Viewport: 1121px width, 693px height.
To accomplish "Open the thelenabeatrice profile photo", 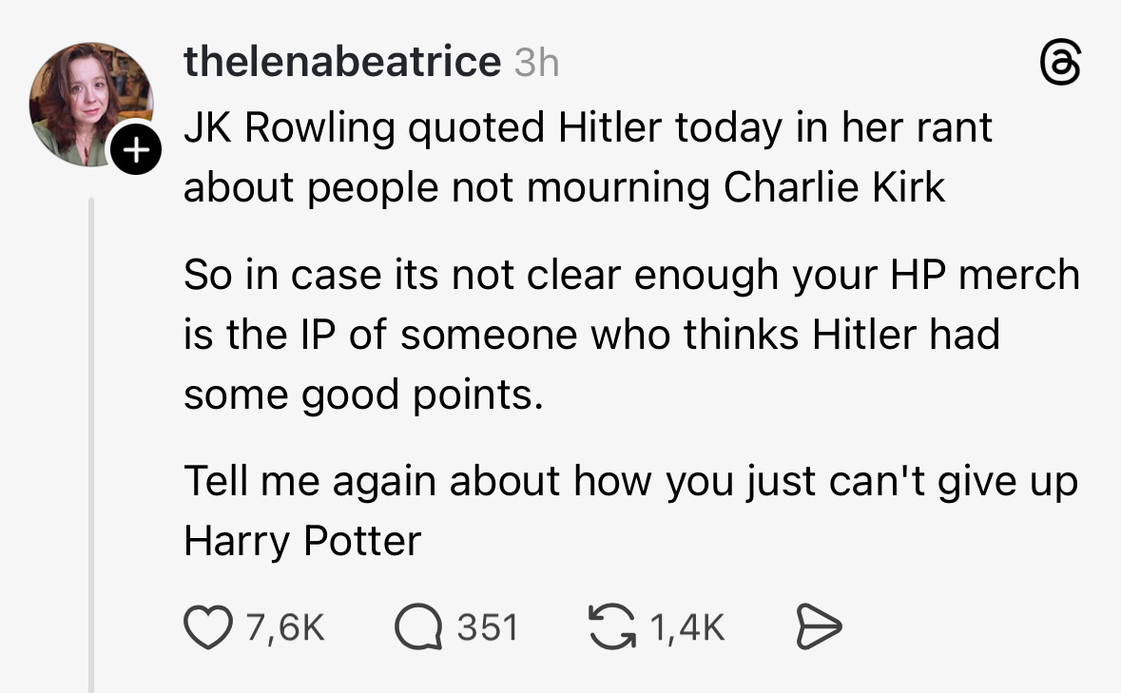I will pyautogui.click(x=90, y=103).
